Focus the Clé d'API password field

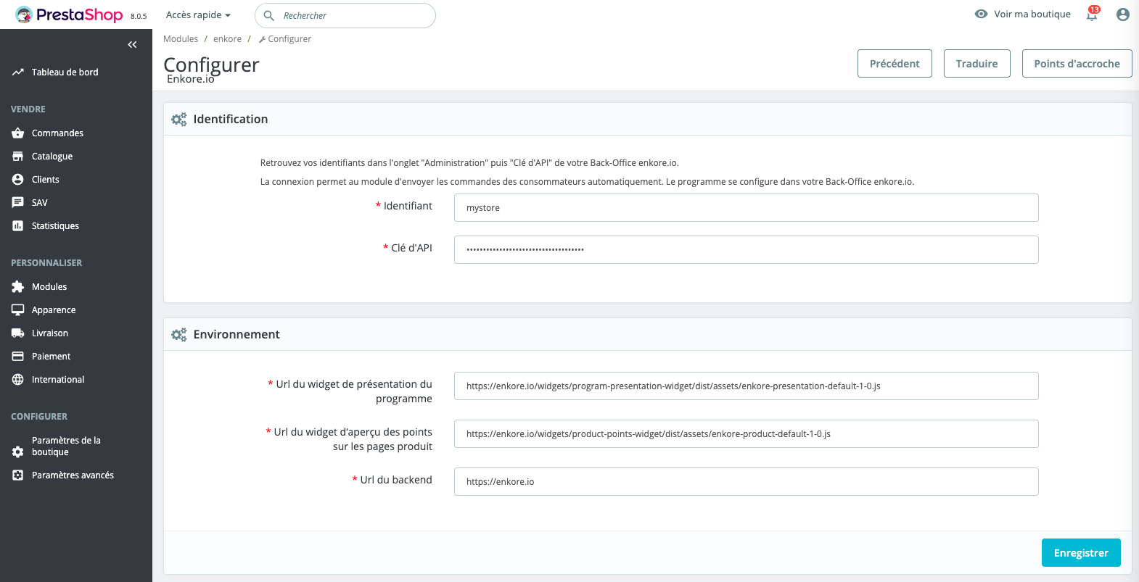pyautogui.click(x=746, y=250)
